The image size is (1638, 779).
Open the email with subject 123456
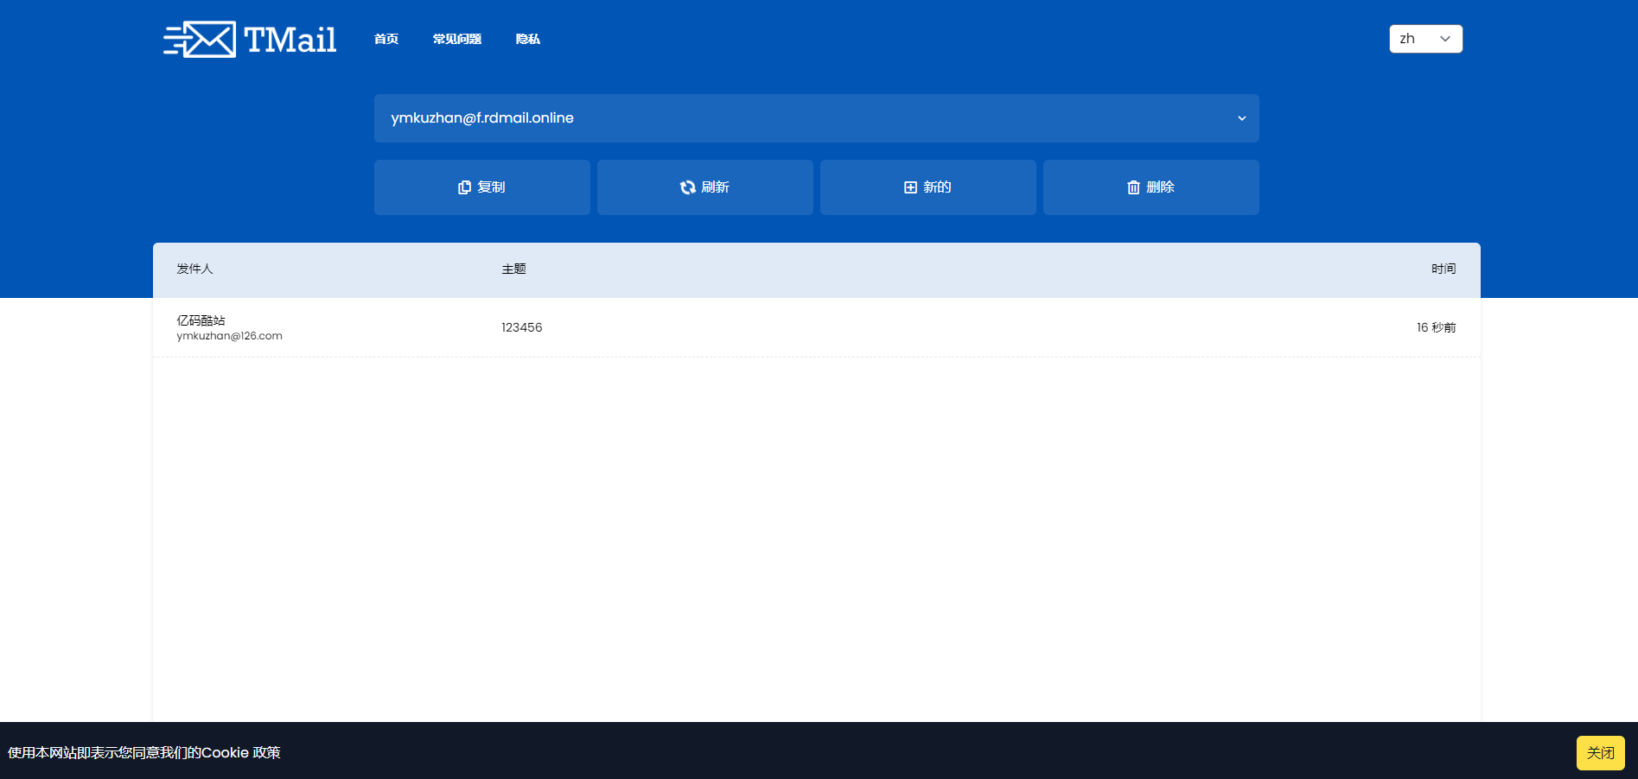[520, 327]
